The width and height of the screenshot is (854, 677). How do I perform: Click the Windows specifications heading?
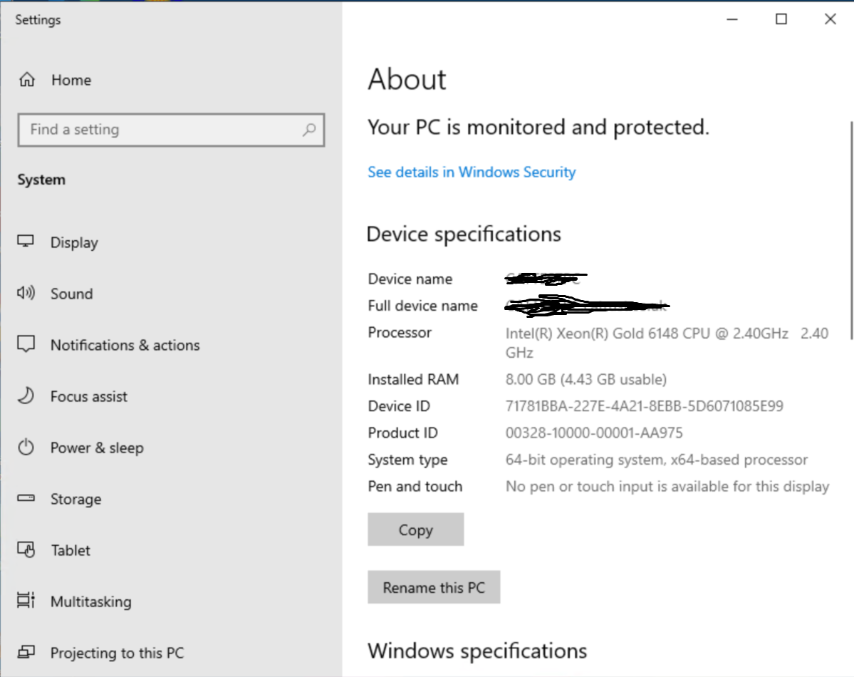pyautogui.click(x=477, y=650)
